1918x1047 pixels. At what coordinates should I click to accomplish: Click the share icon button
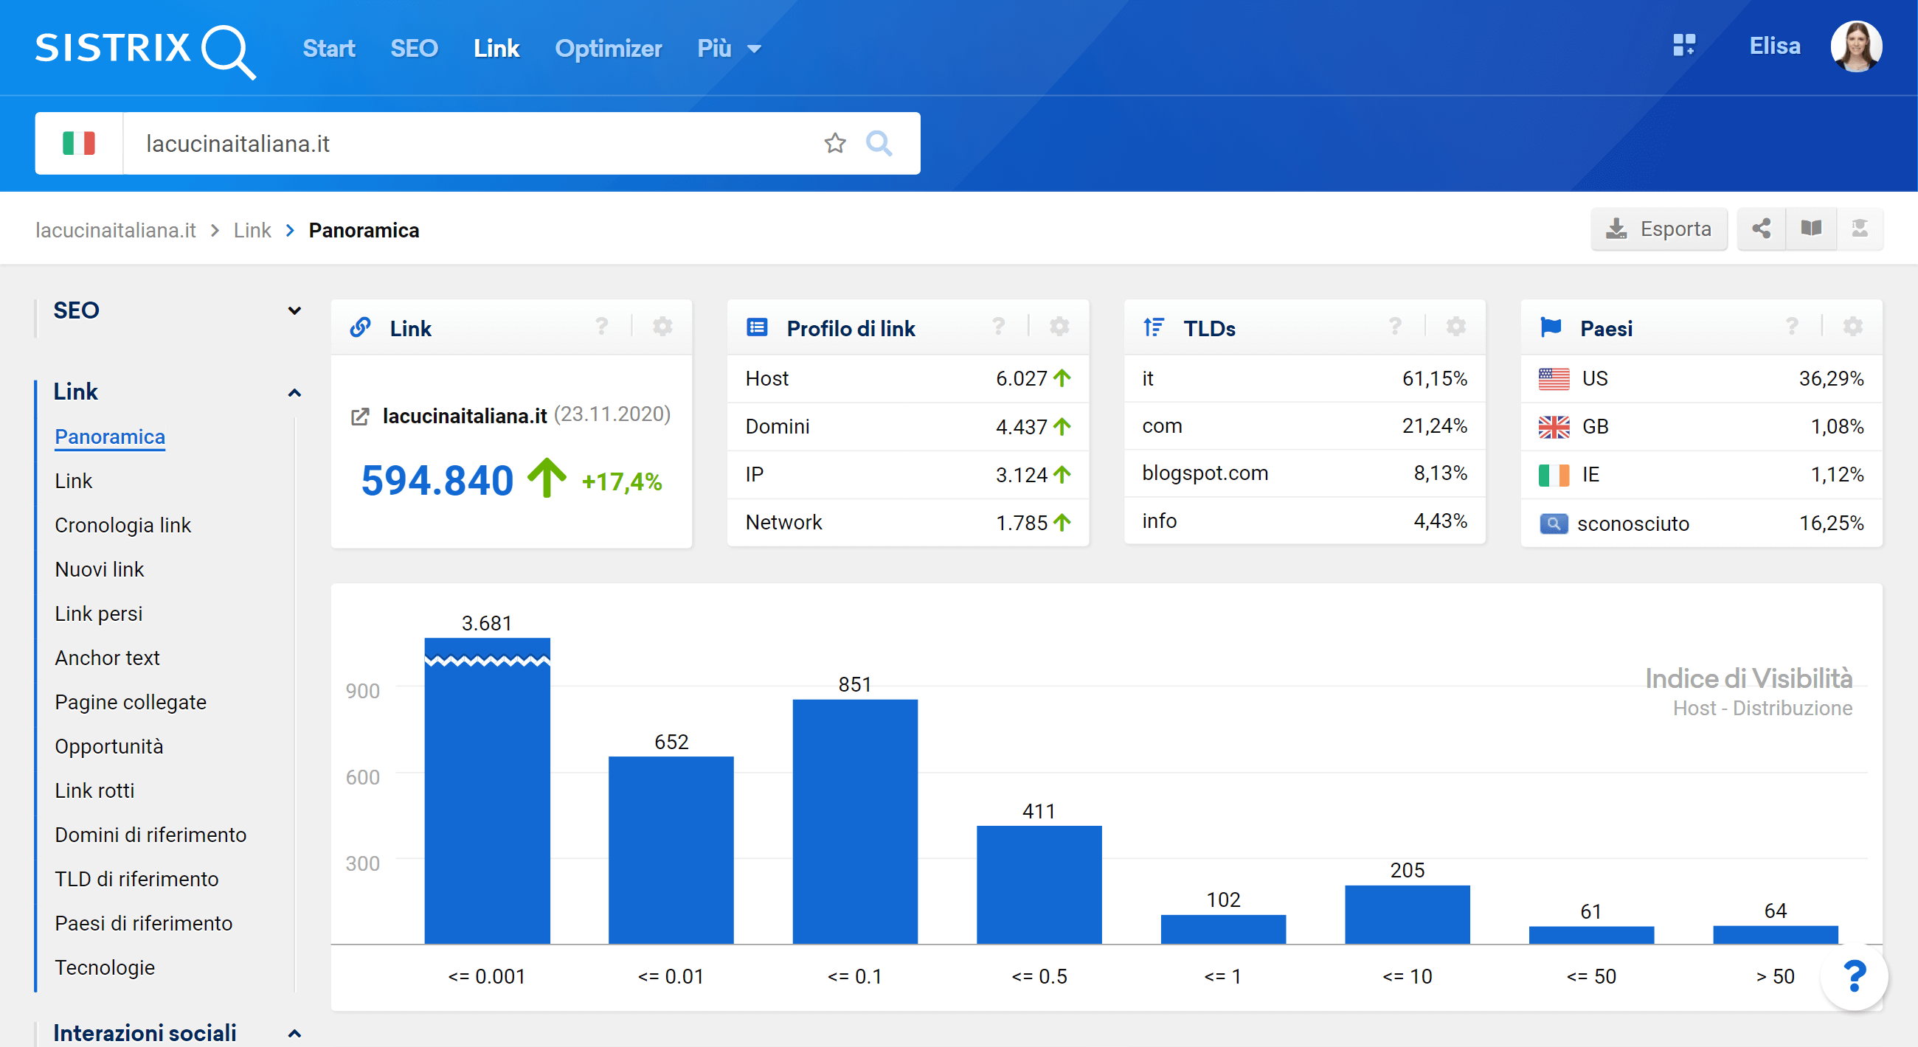(x=1761, y=229)
